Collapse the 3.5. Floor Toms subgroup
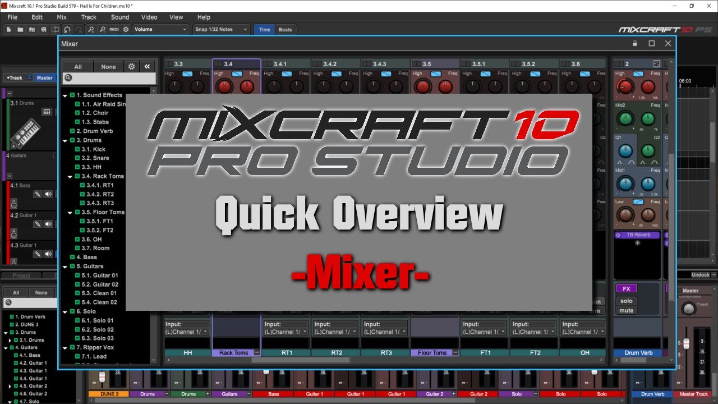 70,213
